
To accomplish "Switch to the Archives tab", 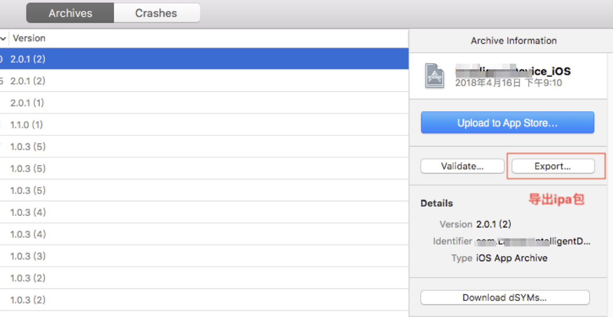I will point(70,13).
